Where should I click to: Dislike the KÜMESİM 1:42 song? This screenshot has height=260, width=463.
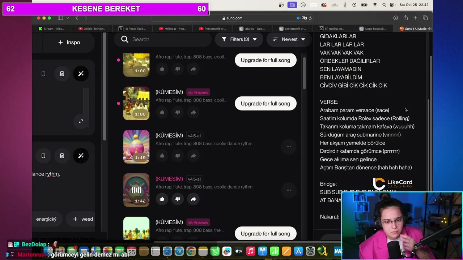click(178, 199)
